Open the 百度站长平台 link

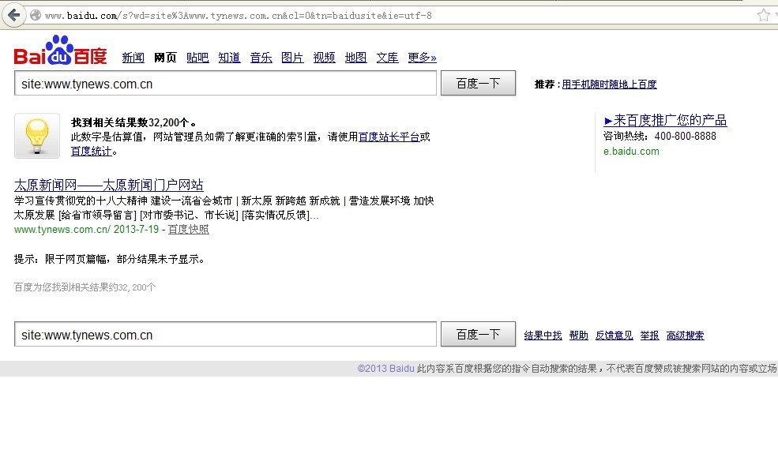tap(389, 137)
